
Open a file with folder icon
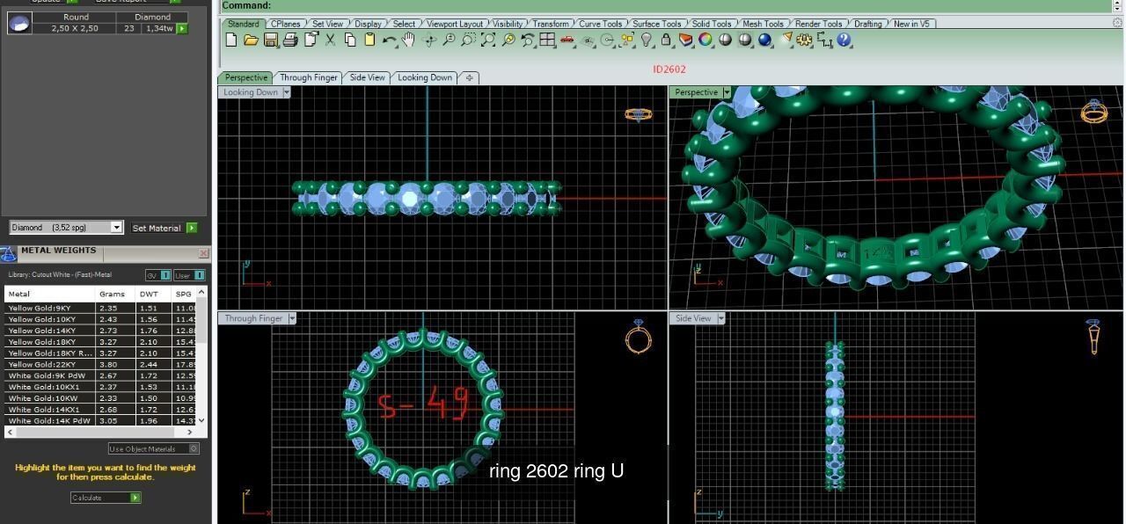pyautogui.click(x=251, y=40)
